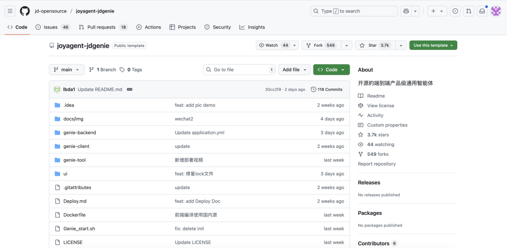Viewport: 507px width, 248px height.
Task: Switch to the Issues tab
Action: point(53,27)
